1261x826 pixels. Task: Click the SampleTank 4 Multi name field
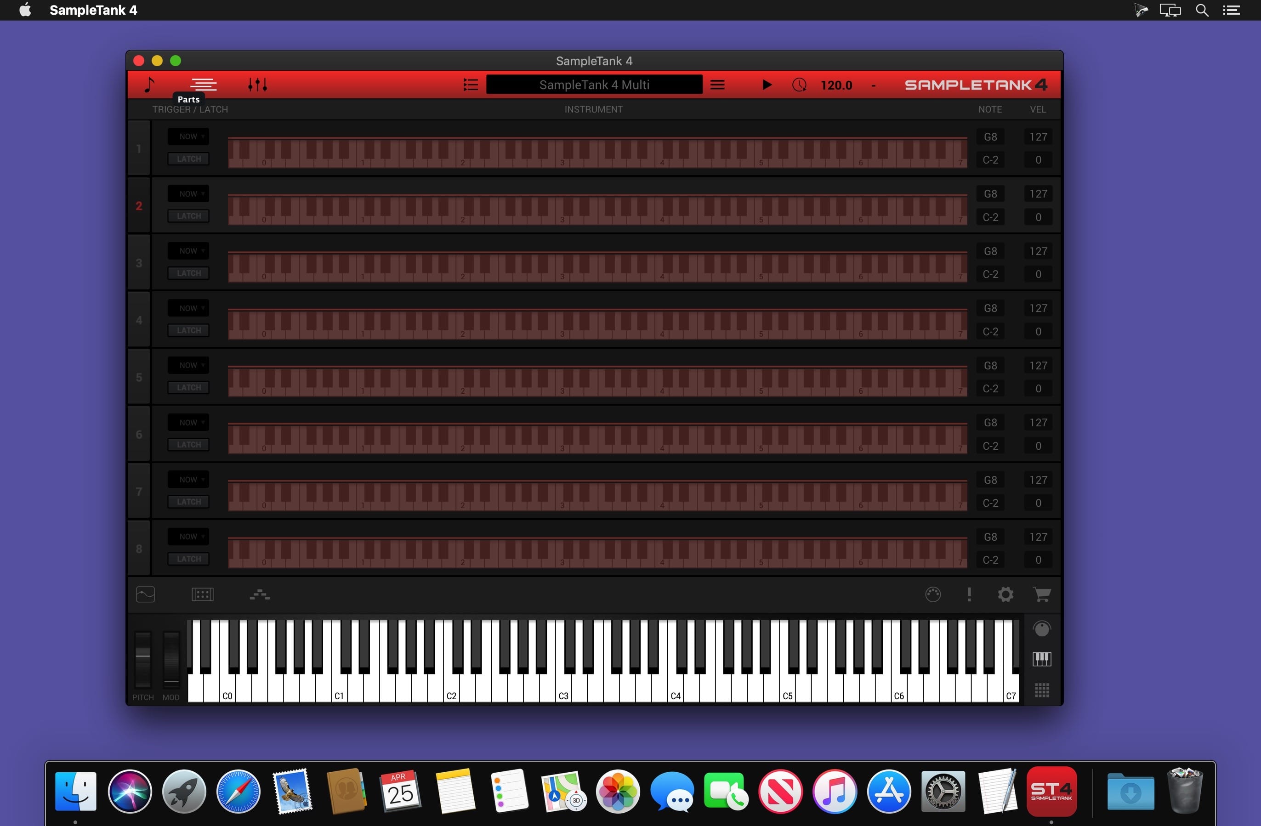point(595,85)
